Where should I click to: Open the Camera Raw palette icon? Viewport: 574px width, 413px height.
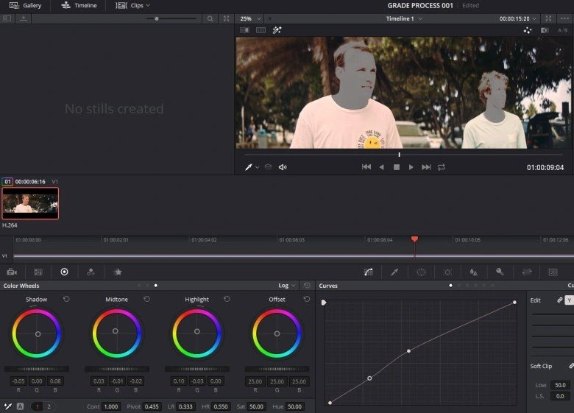pyautogui.click(x=12, y=272)
